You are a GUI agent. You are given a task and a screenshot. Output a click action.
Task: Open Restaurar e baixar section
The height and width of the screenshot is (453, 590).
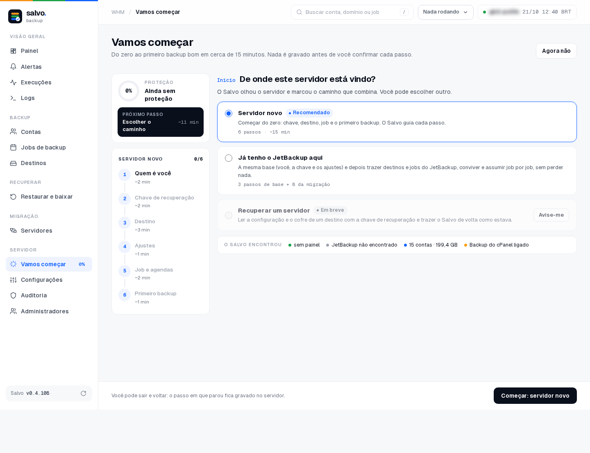(x=49, y=197)
